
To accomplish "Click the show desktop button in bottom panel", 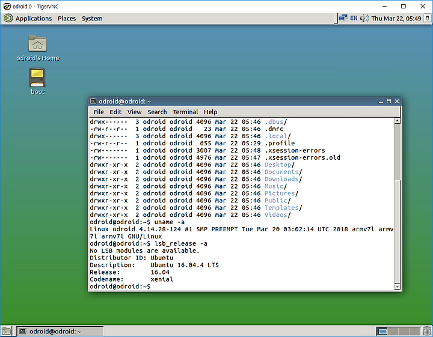I will (6, 331).
